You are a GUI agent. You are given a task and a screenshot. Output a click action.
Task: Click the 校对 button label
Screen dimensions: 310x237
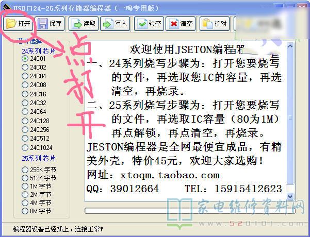tap(220, 24)
